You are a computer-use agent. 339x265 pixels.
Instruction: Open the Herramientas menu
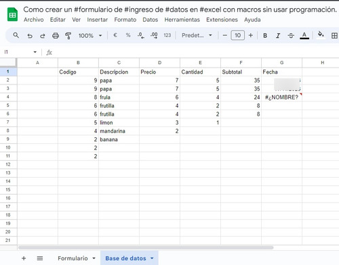click(182, 20)
